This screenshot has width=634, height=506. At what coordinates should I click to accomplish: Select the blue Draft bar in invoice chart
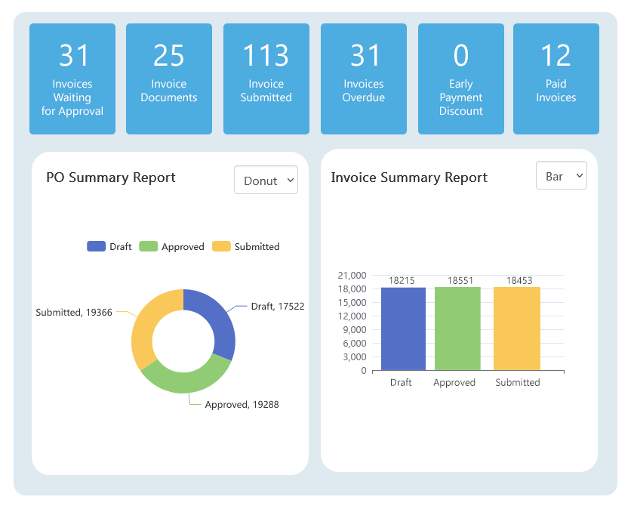tap(403, 329)
